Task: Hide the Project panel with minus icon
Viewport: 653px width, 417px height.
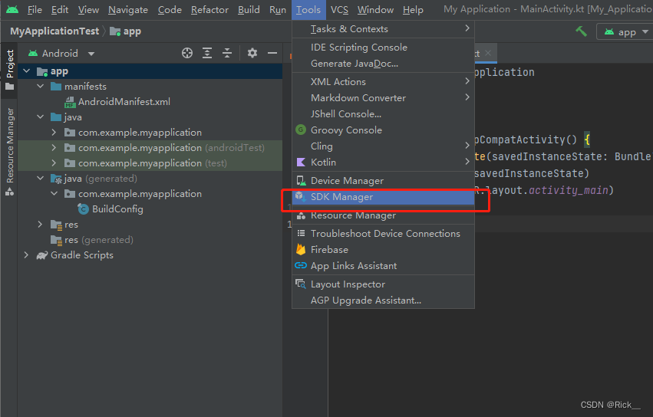Action: [x=272, y=53]
